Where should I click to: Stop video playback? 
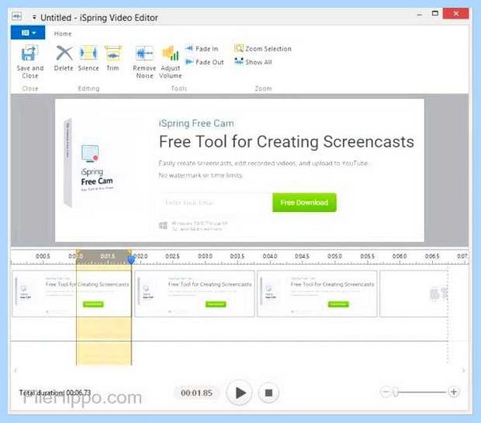pos(269,392)
